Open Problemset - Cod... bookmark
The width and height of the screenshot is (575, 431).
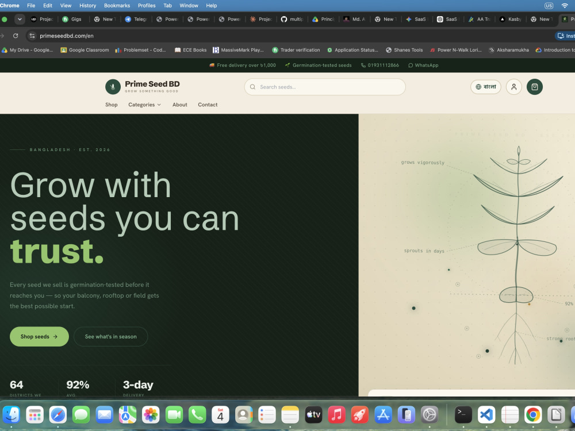click(x=140, y=50)
